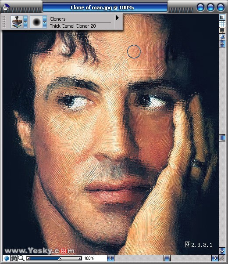The image size is (228, 264).
Task: Click the 100 % zoom value field
Action: [89, 258]
